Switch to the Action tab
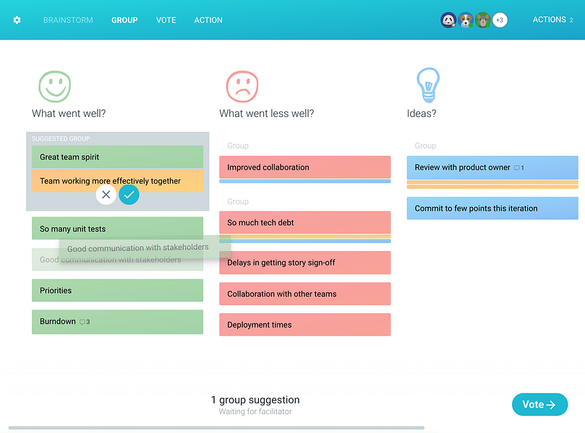This screenshot has height=433, width=585. [208, 20]
